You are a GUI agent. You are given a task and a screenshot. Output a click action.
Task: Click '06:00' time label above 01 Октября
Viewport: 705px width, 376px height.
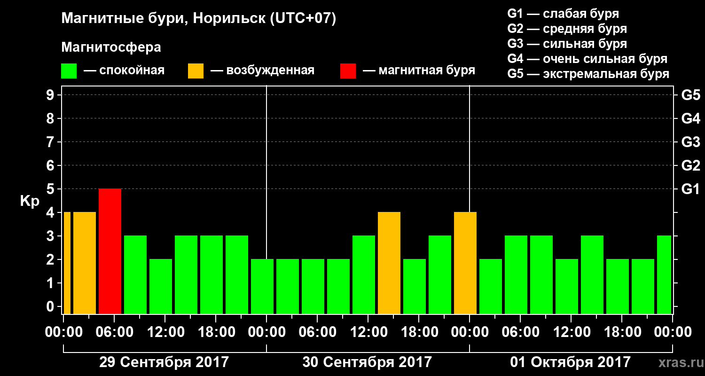point(520,332)
